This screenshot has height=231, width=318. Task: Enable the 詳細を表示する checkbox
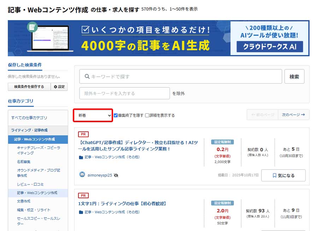click(147, 115)
